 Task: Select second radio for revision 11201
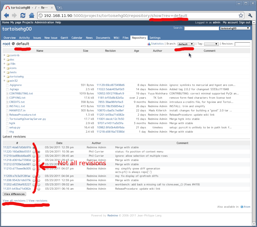(x=39, y=189)
